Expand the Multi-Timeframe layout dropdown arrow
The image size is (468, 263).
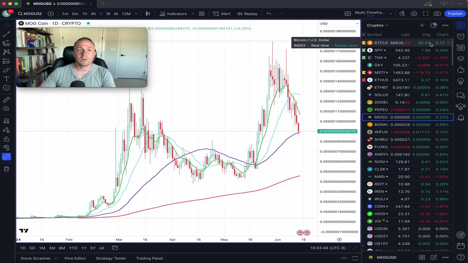(x=391, y=14)
